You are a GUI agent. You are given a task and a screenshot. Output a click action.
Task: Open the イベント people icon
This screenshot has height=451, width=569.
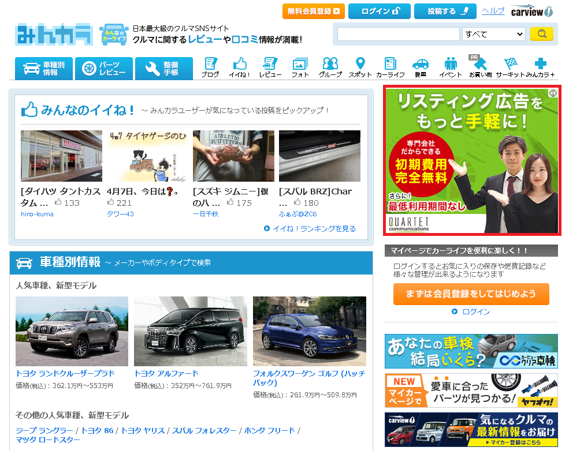(x=451, y=67)
